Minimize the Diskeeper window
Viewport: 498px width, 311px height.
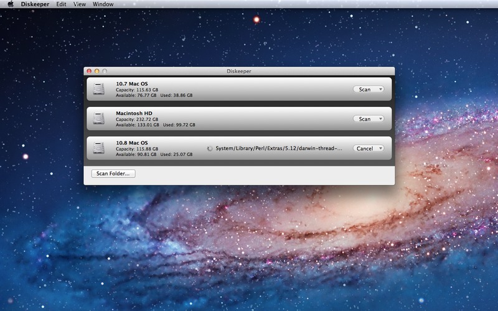pos(96,72)
